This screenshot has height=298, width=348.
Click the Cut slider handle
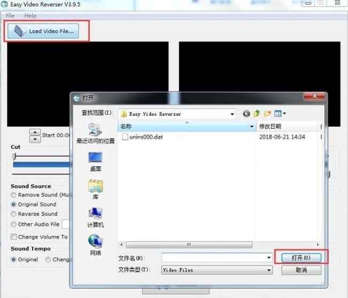point(14,156)
